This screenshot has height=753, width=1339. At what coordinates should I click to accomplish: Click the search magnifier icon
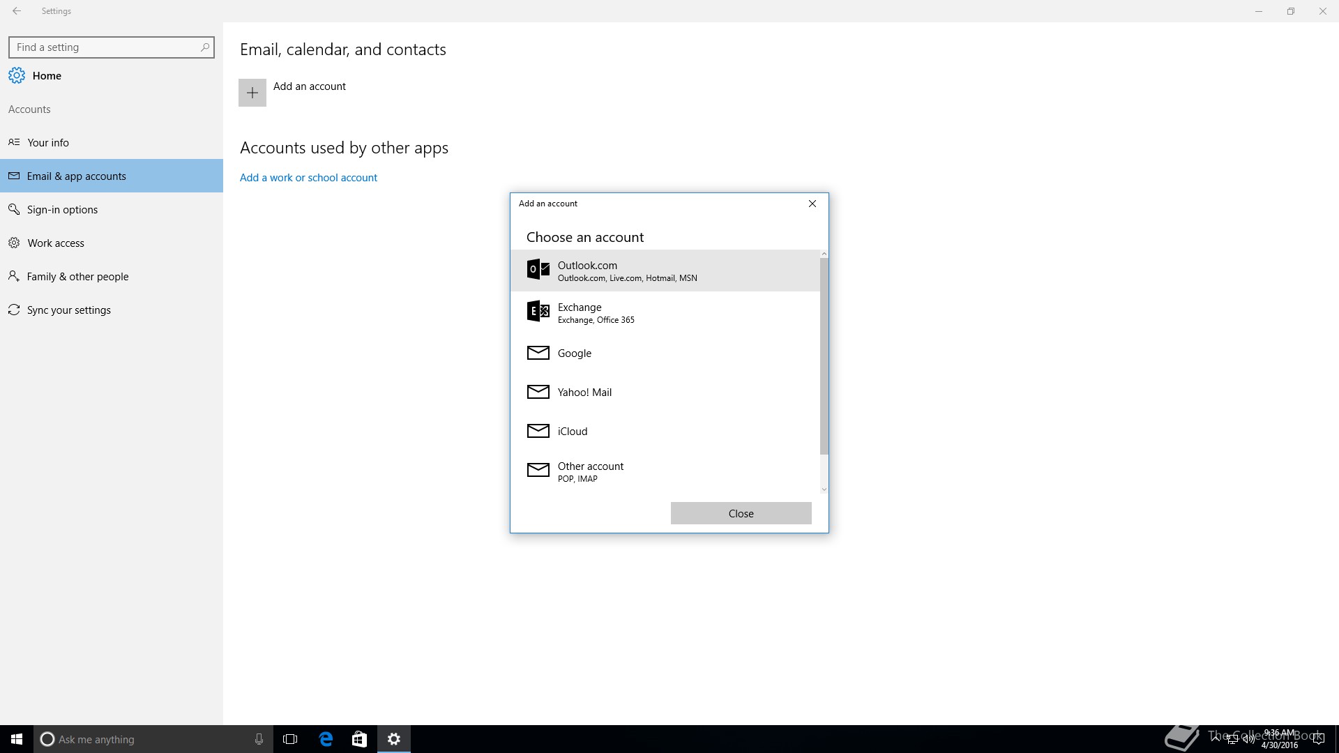coord(205,47)
